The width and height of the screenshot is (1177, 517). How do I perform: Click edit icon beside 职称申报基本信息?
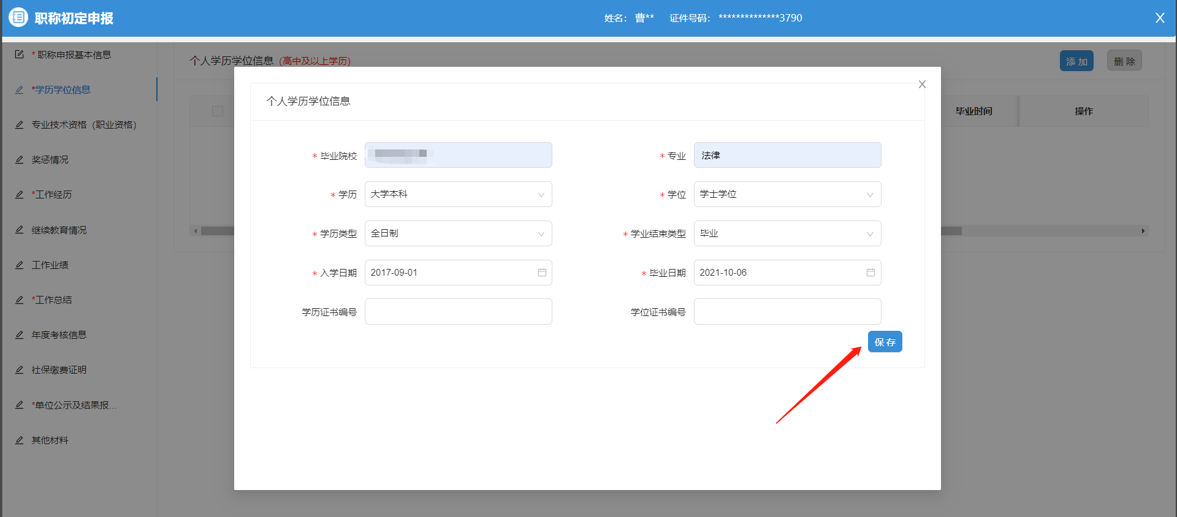pos(19,55)
